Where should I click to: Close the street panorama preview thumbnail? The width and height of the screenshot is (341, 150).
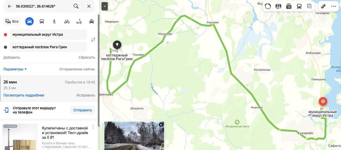161,125
